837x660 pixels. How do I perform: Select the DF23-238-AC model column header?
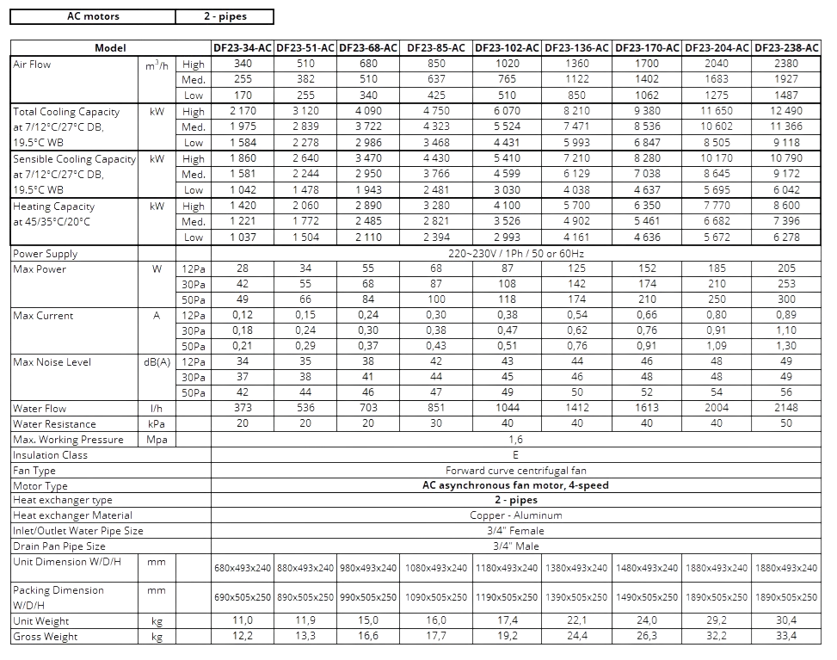click(x=786, y=48)
